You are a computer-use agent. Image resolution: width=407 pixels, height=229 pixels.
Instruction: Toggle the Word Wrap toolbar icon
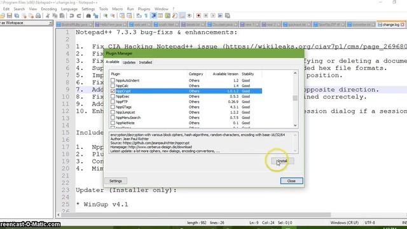tap(139, 16)
